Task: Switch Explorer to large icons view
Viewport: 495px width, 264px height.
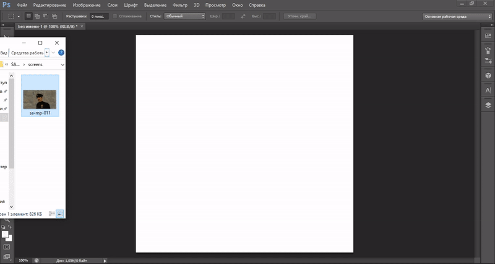Action: click(59, 213)
